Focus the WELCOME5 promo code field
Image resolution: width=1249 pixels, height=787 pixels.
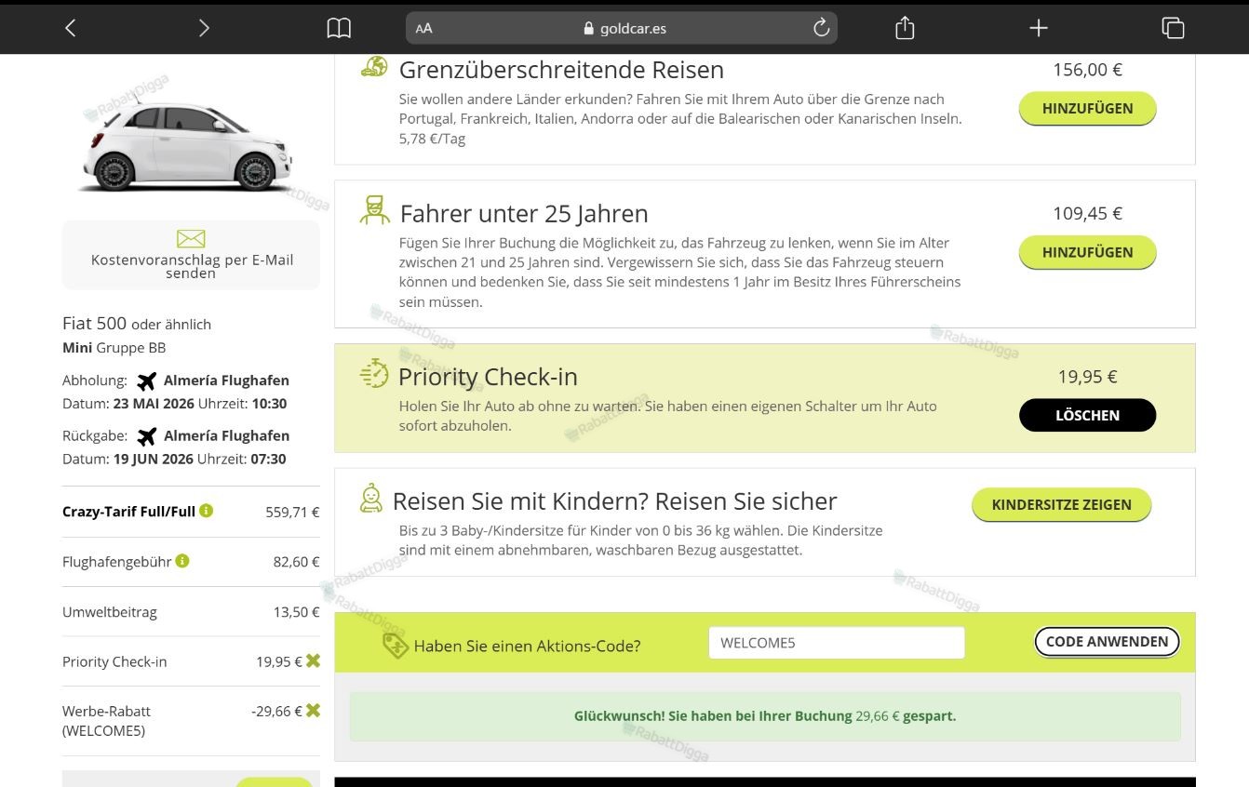(836, 643)
